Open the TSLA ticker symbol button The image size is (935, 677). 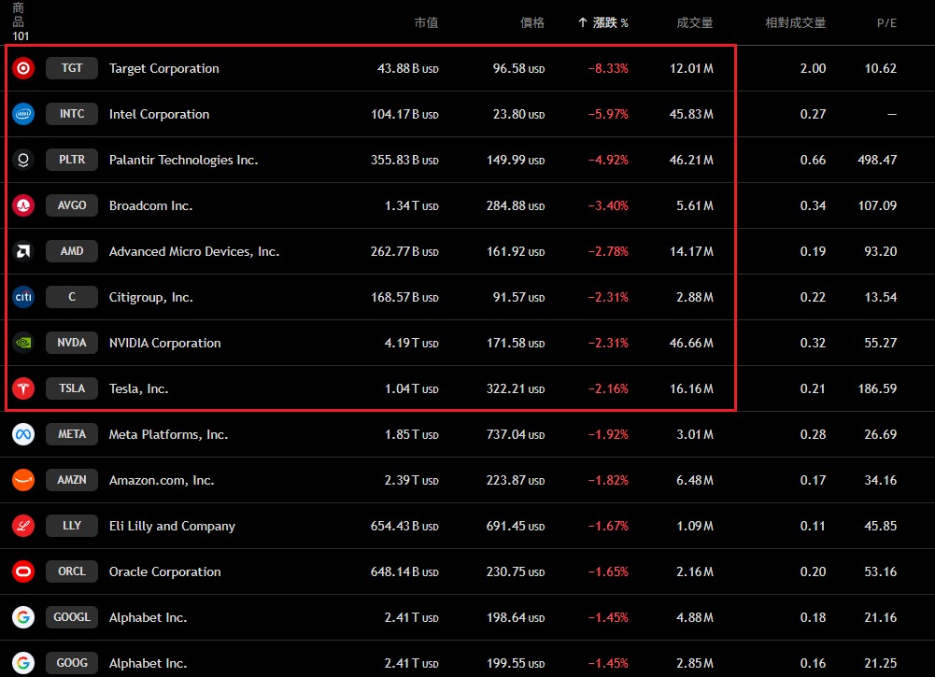pyautogui.click(x=72, y=388)
